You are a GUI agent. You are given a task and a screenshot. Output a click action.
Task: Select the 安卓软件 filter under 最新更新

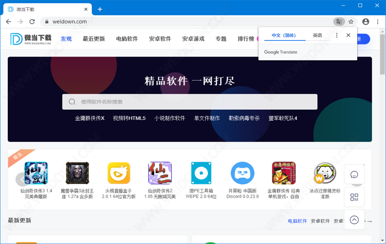point(320,221)
